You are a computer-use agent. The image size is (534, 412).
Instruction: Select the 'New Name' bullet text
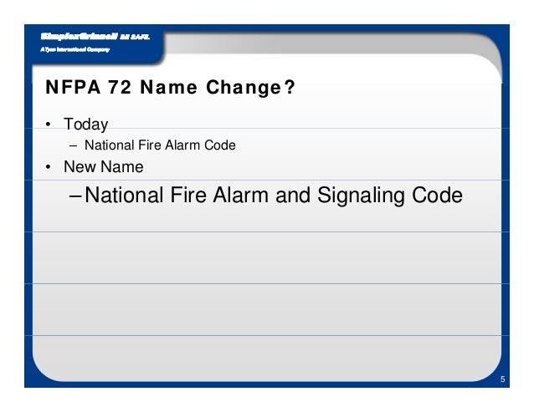coord(101,167)
